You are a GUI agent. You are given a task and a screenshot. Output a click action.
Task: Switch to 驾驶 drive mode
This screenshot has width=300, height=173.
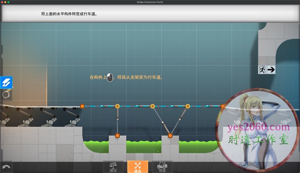point(162,167)
